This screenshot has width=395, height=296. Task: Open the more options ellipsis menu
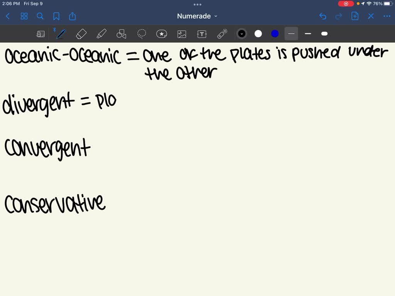click(387, 16)
